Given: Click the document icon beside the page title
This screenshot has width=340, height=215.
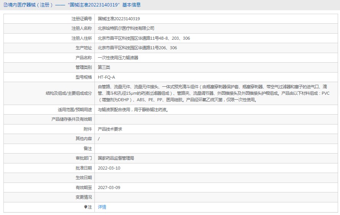Looking at the screenshot, I should coord(5,5).
